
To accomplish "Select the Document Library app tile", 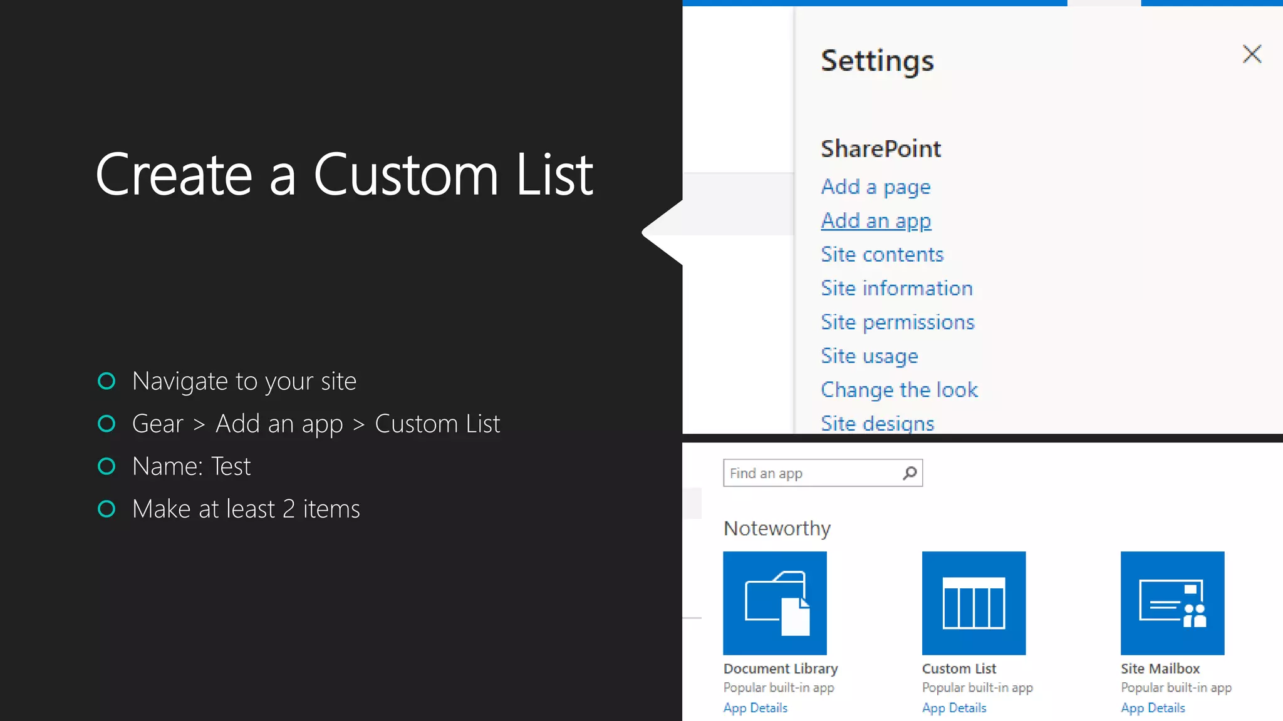I will coord(775,603).
